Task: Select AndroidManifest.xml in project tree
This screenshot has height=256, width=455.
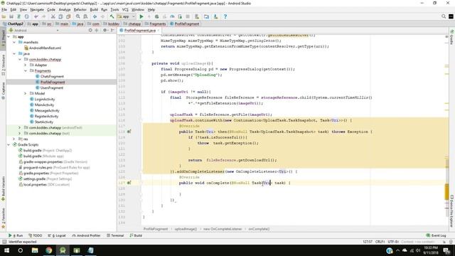Action: pyautogui.click(x=45, y=48)
